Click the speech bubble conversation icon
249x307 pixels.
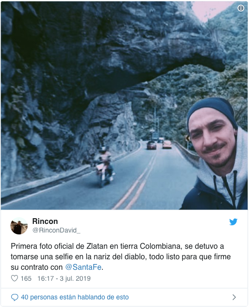15,297
